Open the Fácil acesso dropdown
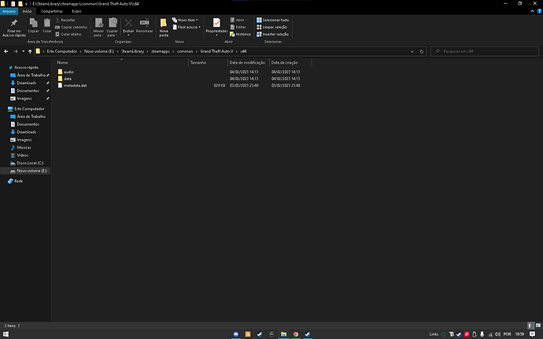Viewport: 543px width, 339px height. [x=189, y=28]
